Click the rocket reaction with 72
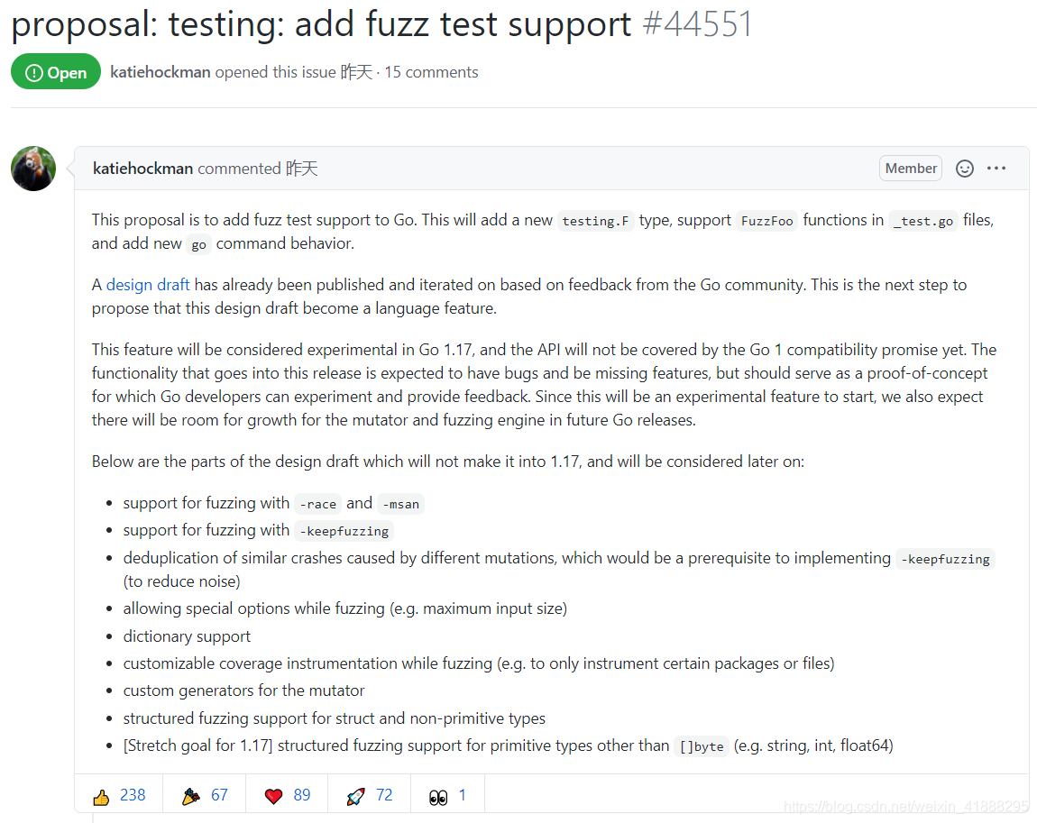Viewport: 1037px width, 823px height. pyautogui.click(x=369, y=795)
